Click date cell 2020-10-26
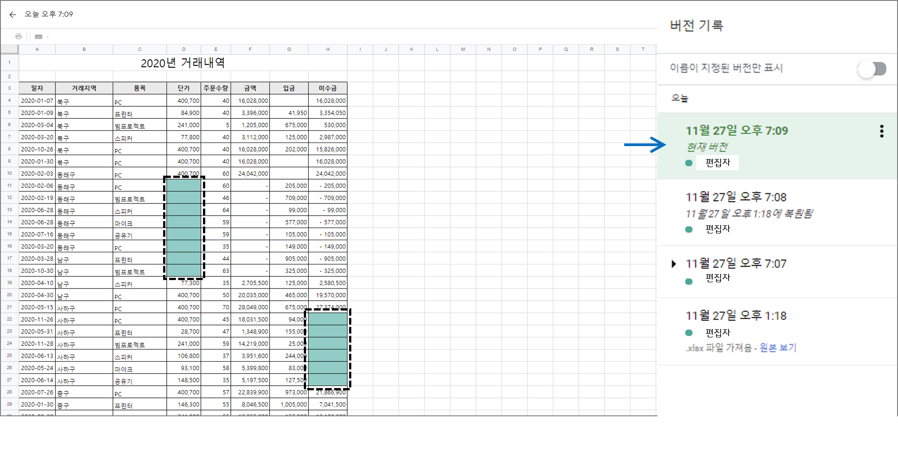The height and width of the screenshot is (449, 898). point(37,149)
